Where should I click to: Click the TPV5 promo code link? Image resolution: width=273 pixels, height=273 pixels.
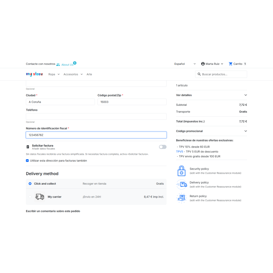179,152
